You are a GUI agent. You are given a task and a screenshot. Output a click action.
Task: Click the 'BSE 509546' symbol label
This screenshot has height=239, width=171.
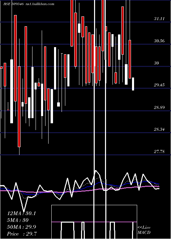tap(13, 4)
